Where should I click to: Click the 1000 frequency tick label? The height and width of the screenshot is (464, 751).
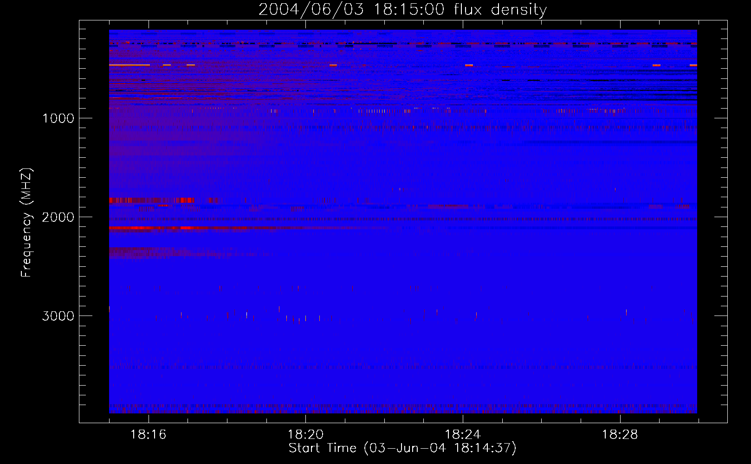[58, 118]
